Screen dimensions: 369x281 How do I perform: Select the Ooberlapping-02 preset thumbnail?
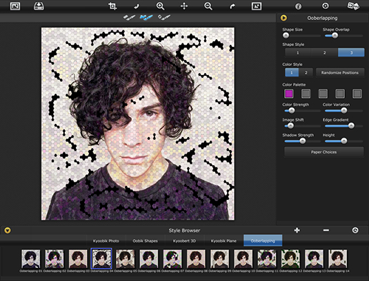tap(54, 259)
